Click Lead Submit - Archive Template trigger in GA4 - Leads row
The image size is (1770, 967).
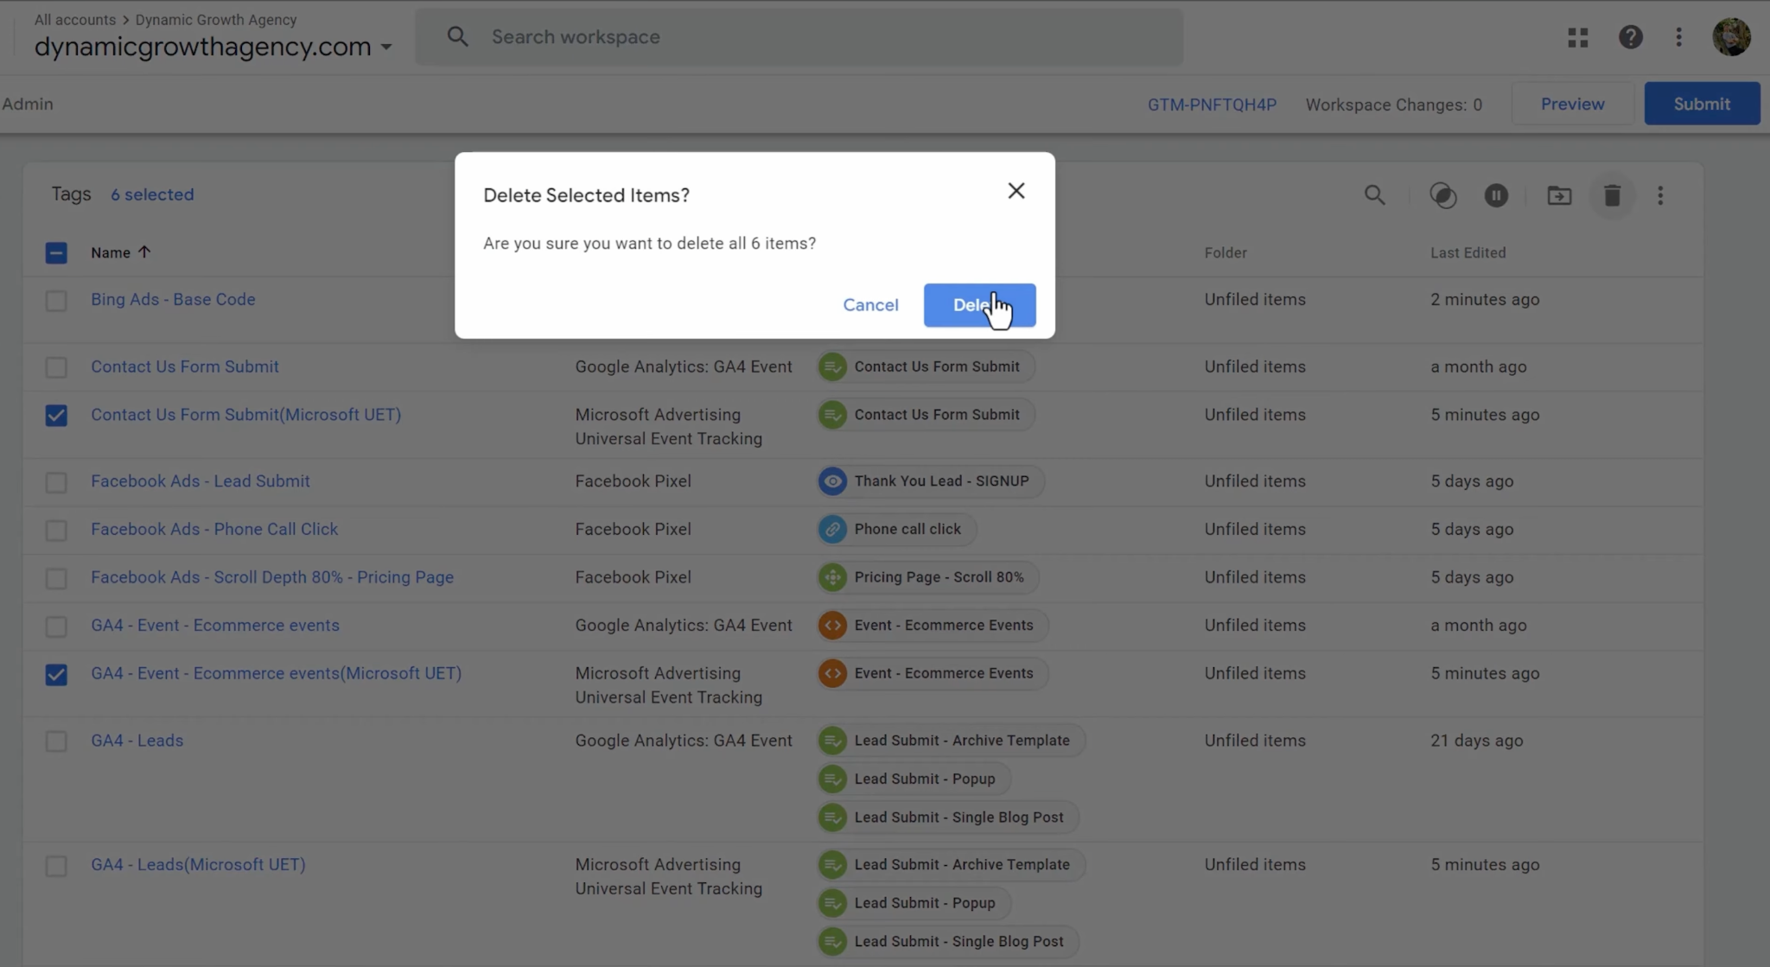click(951, 741)
